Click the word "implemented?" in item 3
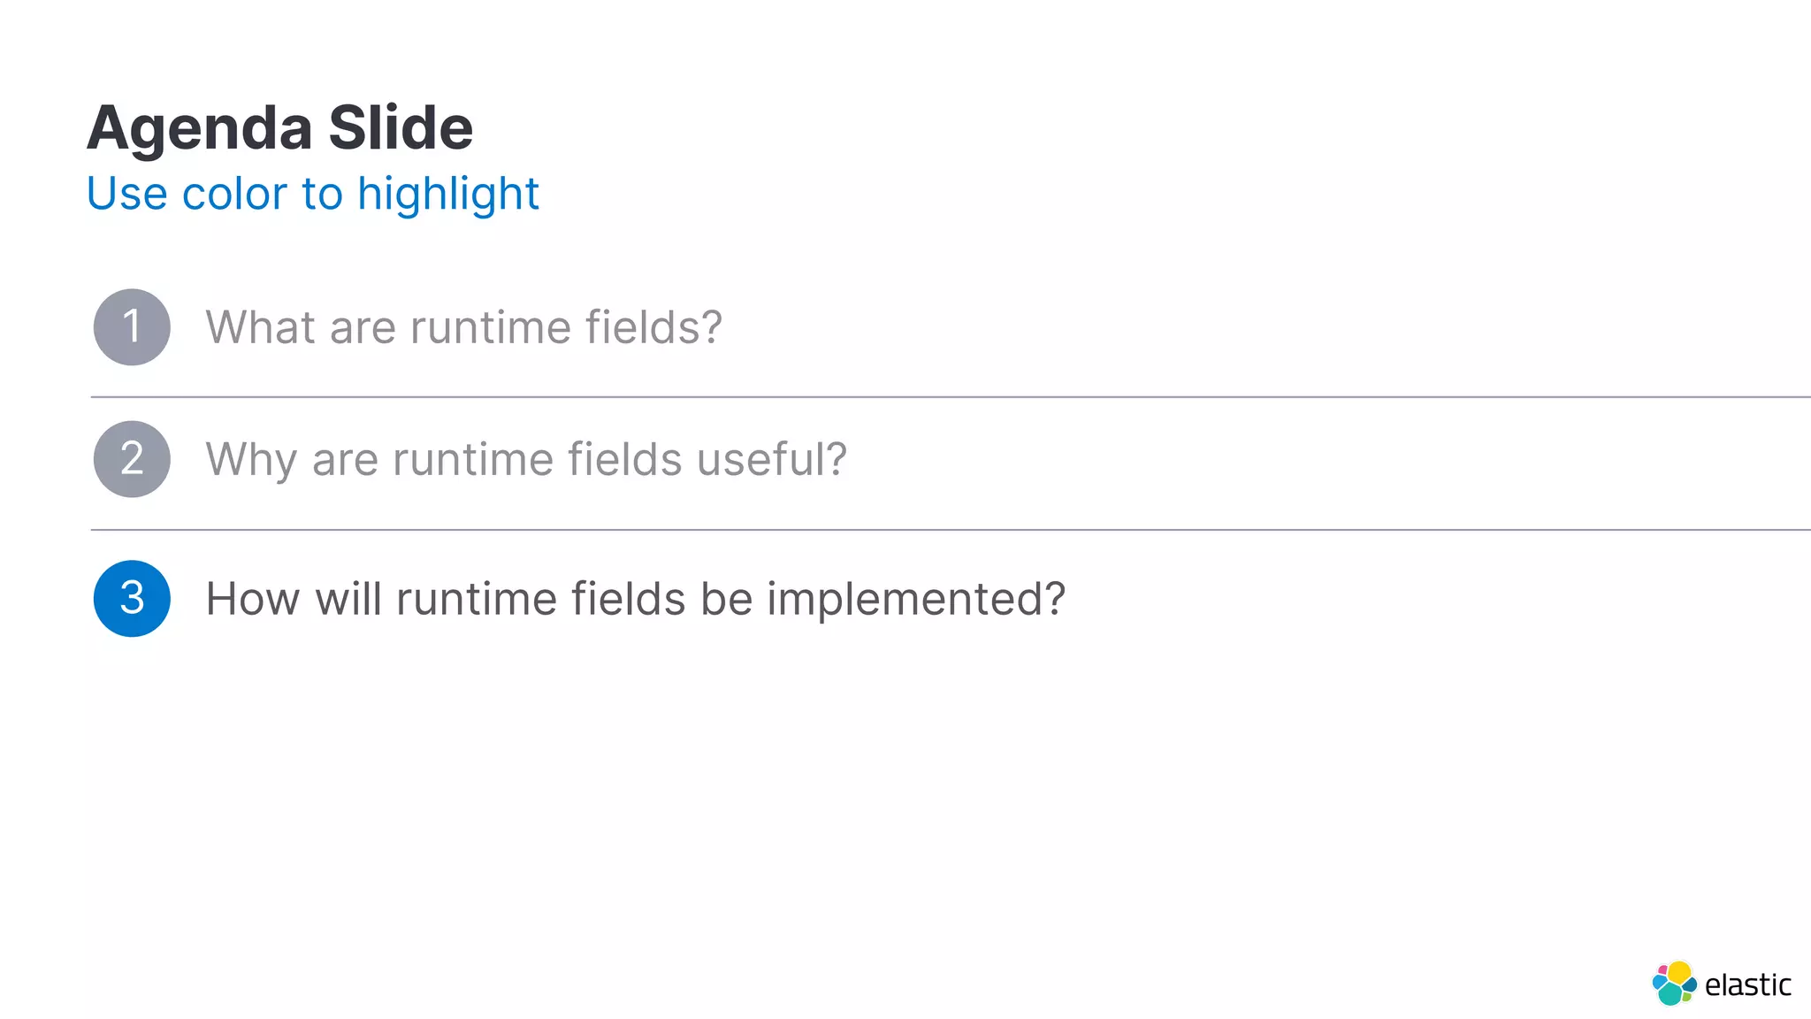Viewport: 1811px width, 1019px height. pyautogui.click(x=916, y=599)
